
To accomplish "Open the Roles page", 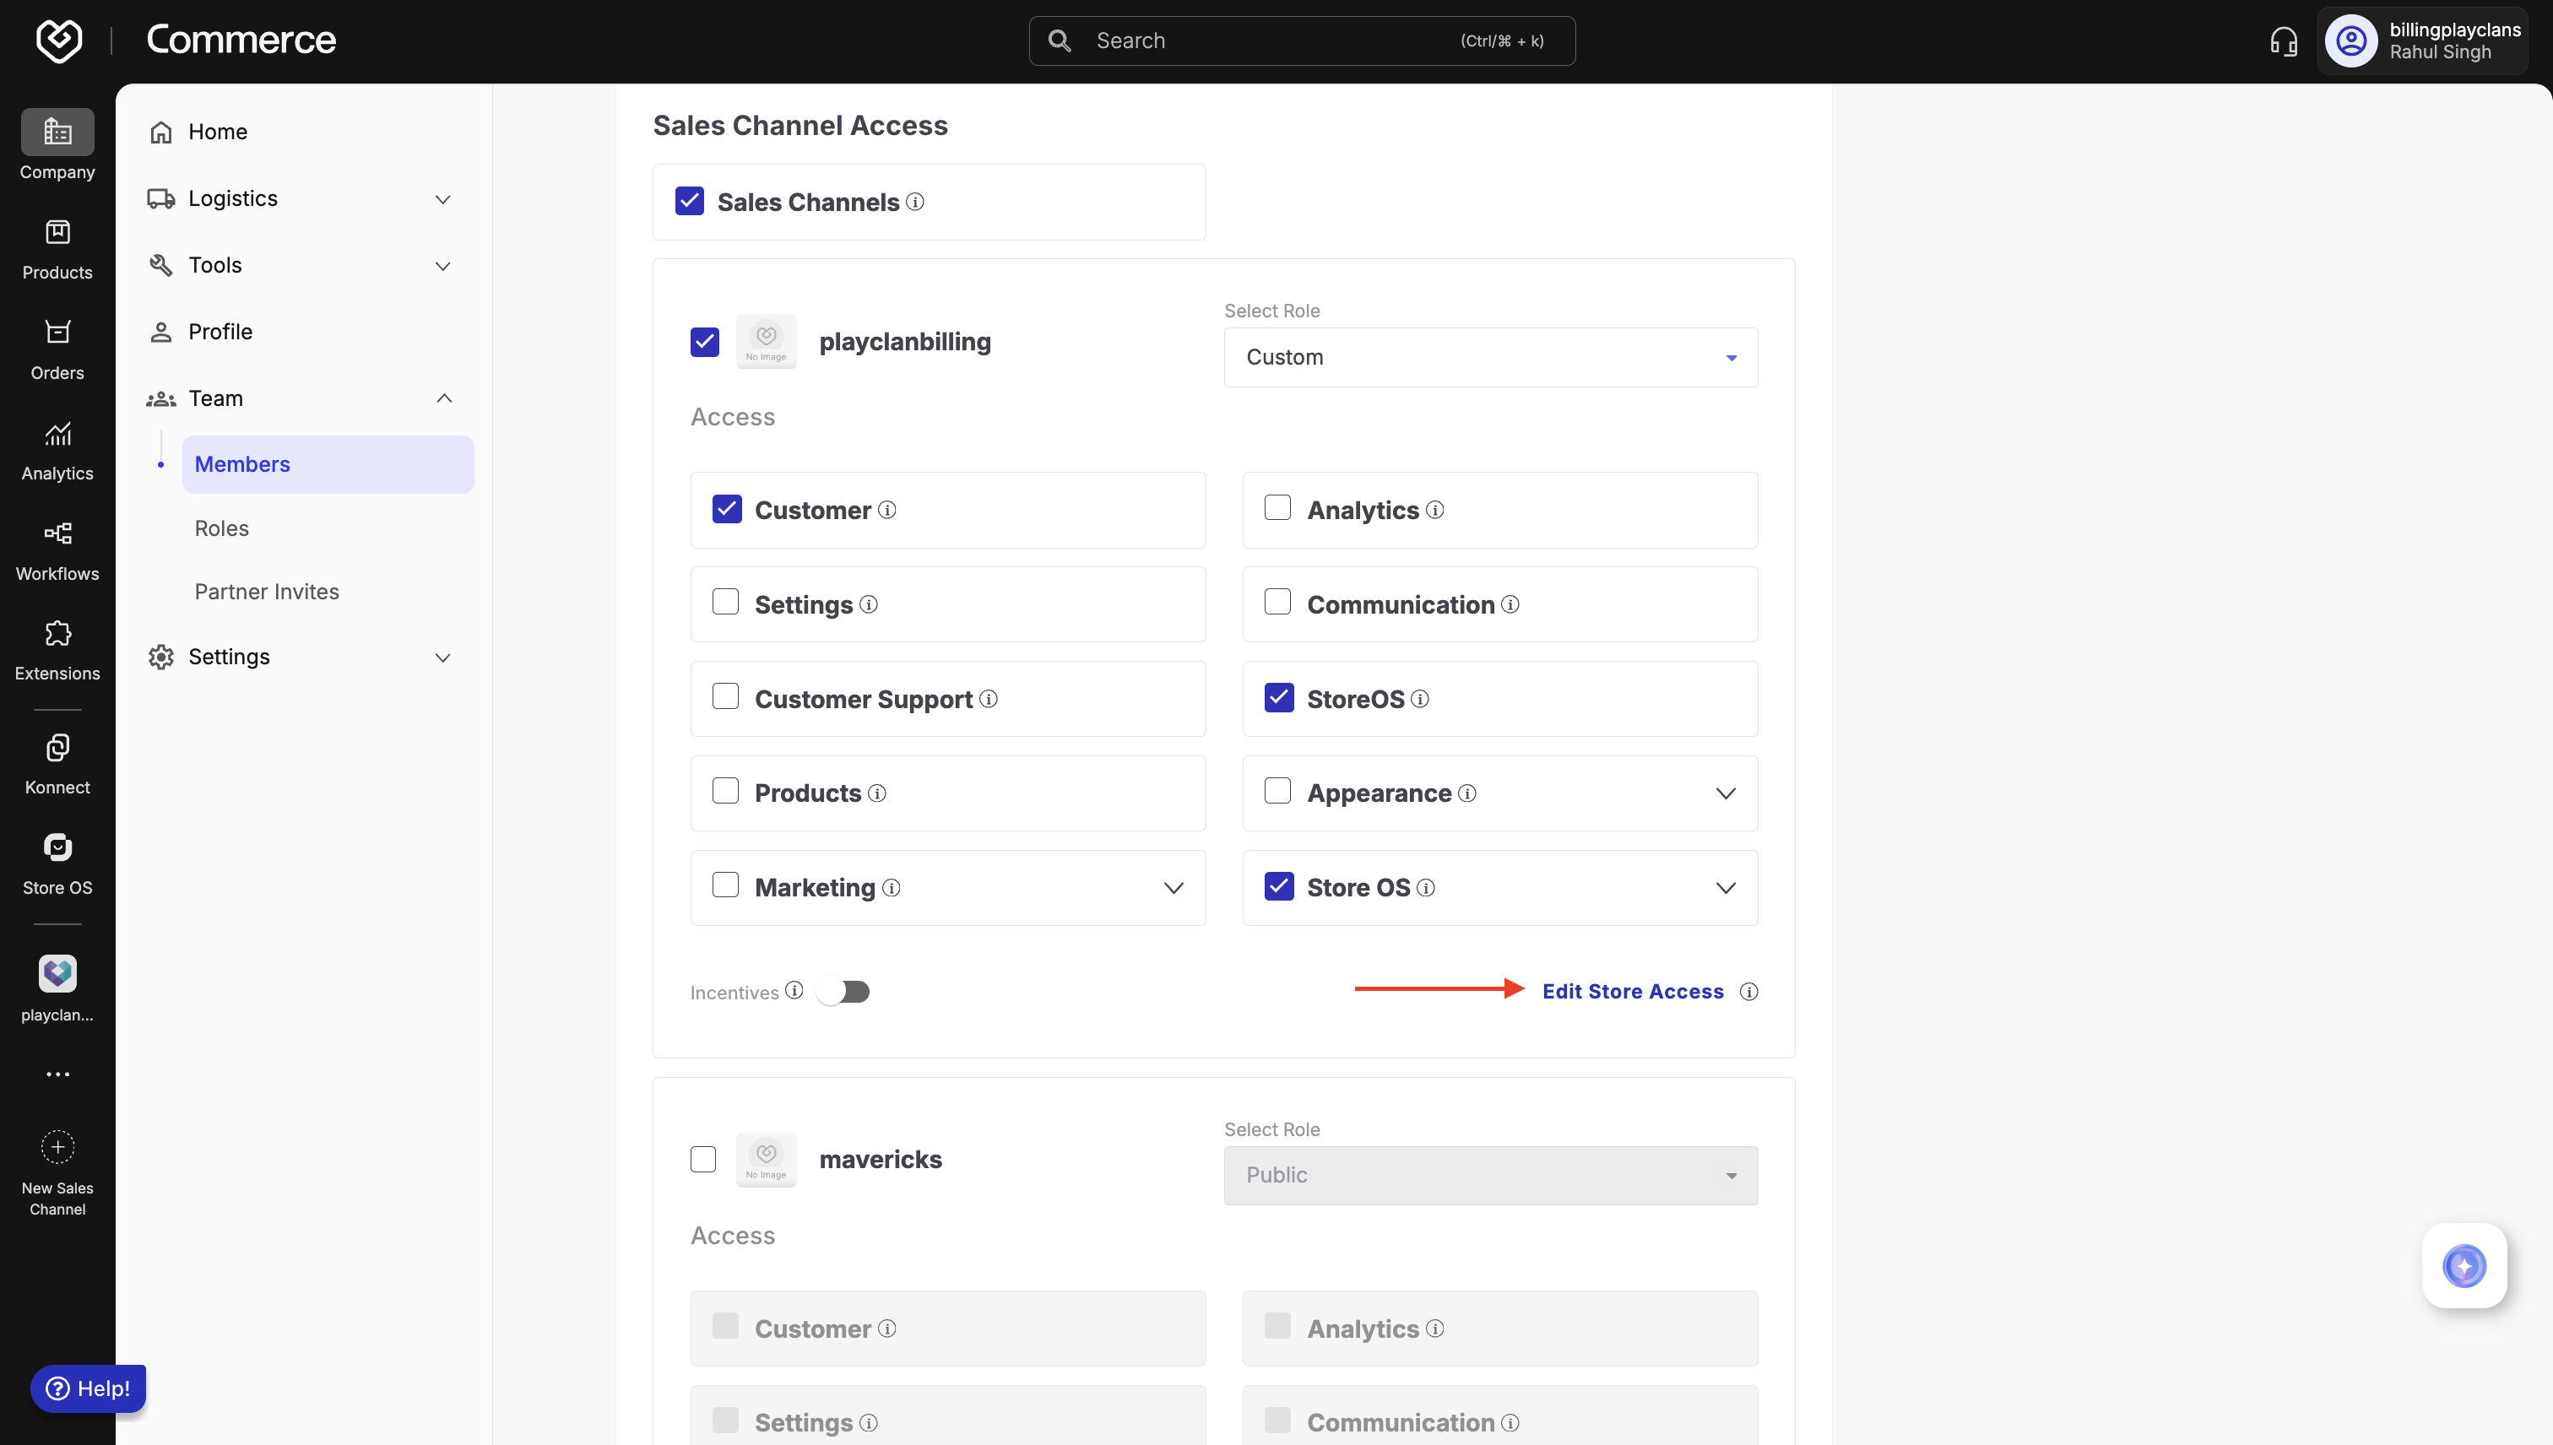I will [221, 528].
